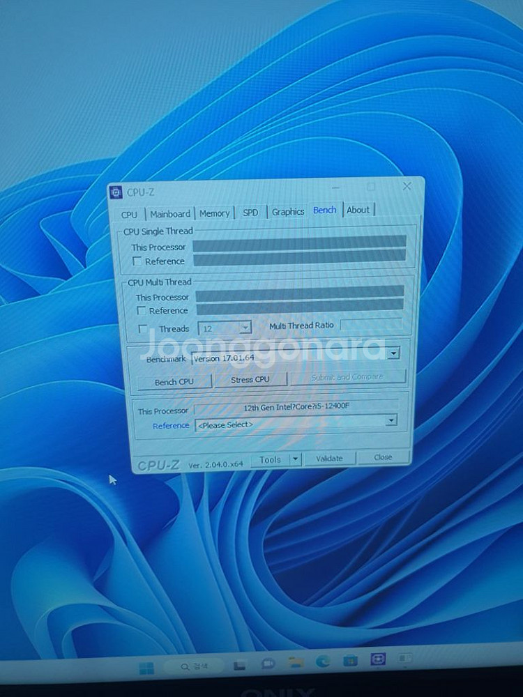Open the Benchmark version dropdown
The height and width of the screenshot is (697, 523).
point(393,353)
